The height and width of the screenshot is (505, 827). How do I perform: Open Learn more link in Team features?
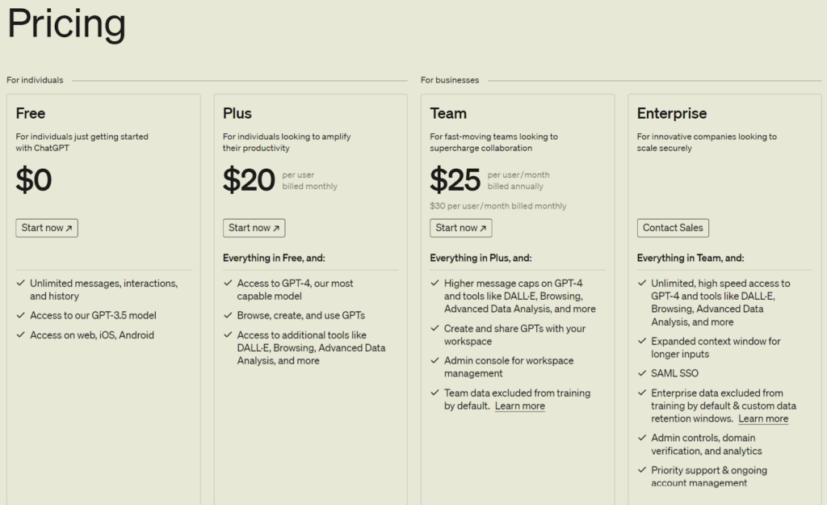click(519, 406)
